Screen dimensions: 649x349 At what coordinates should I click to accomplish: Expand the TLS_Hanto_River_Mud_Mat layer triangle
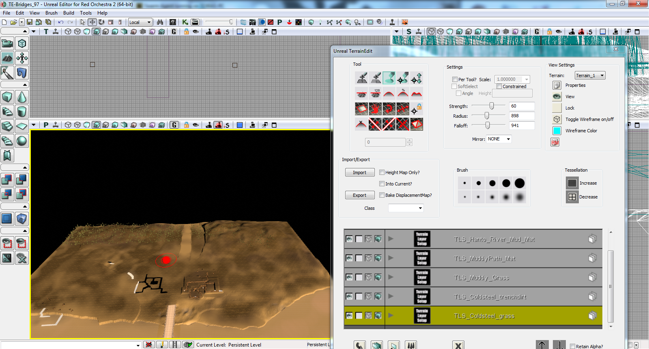391,239
